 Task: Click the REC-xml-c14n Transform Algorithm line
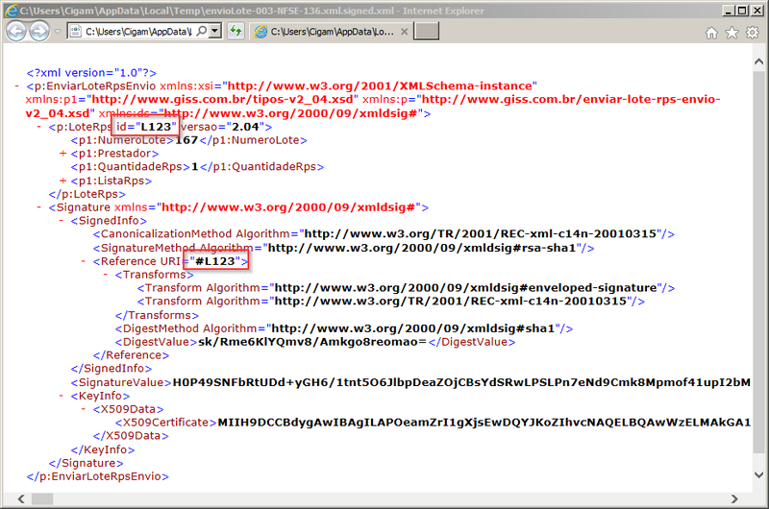(391, 301)
